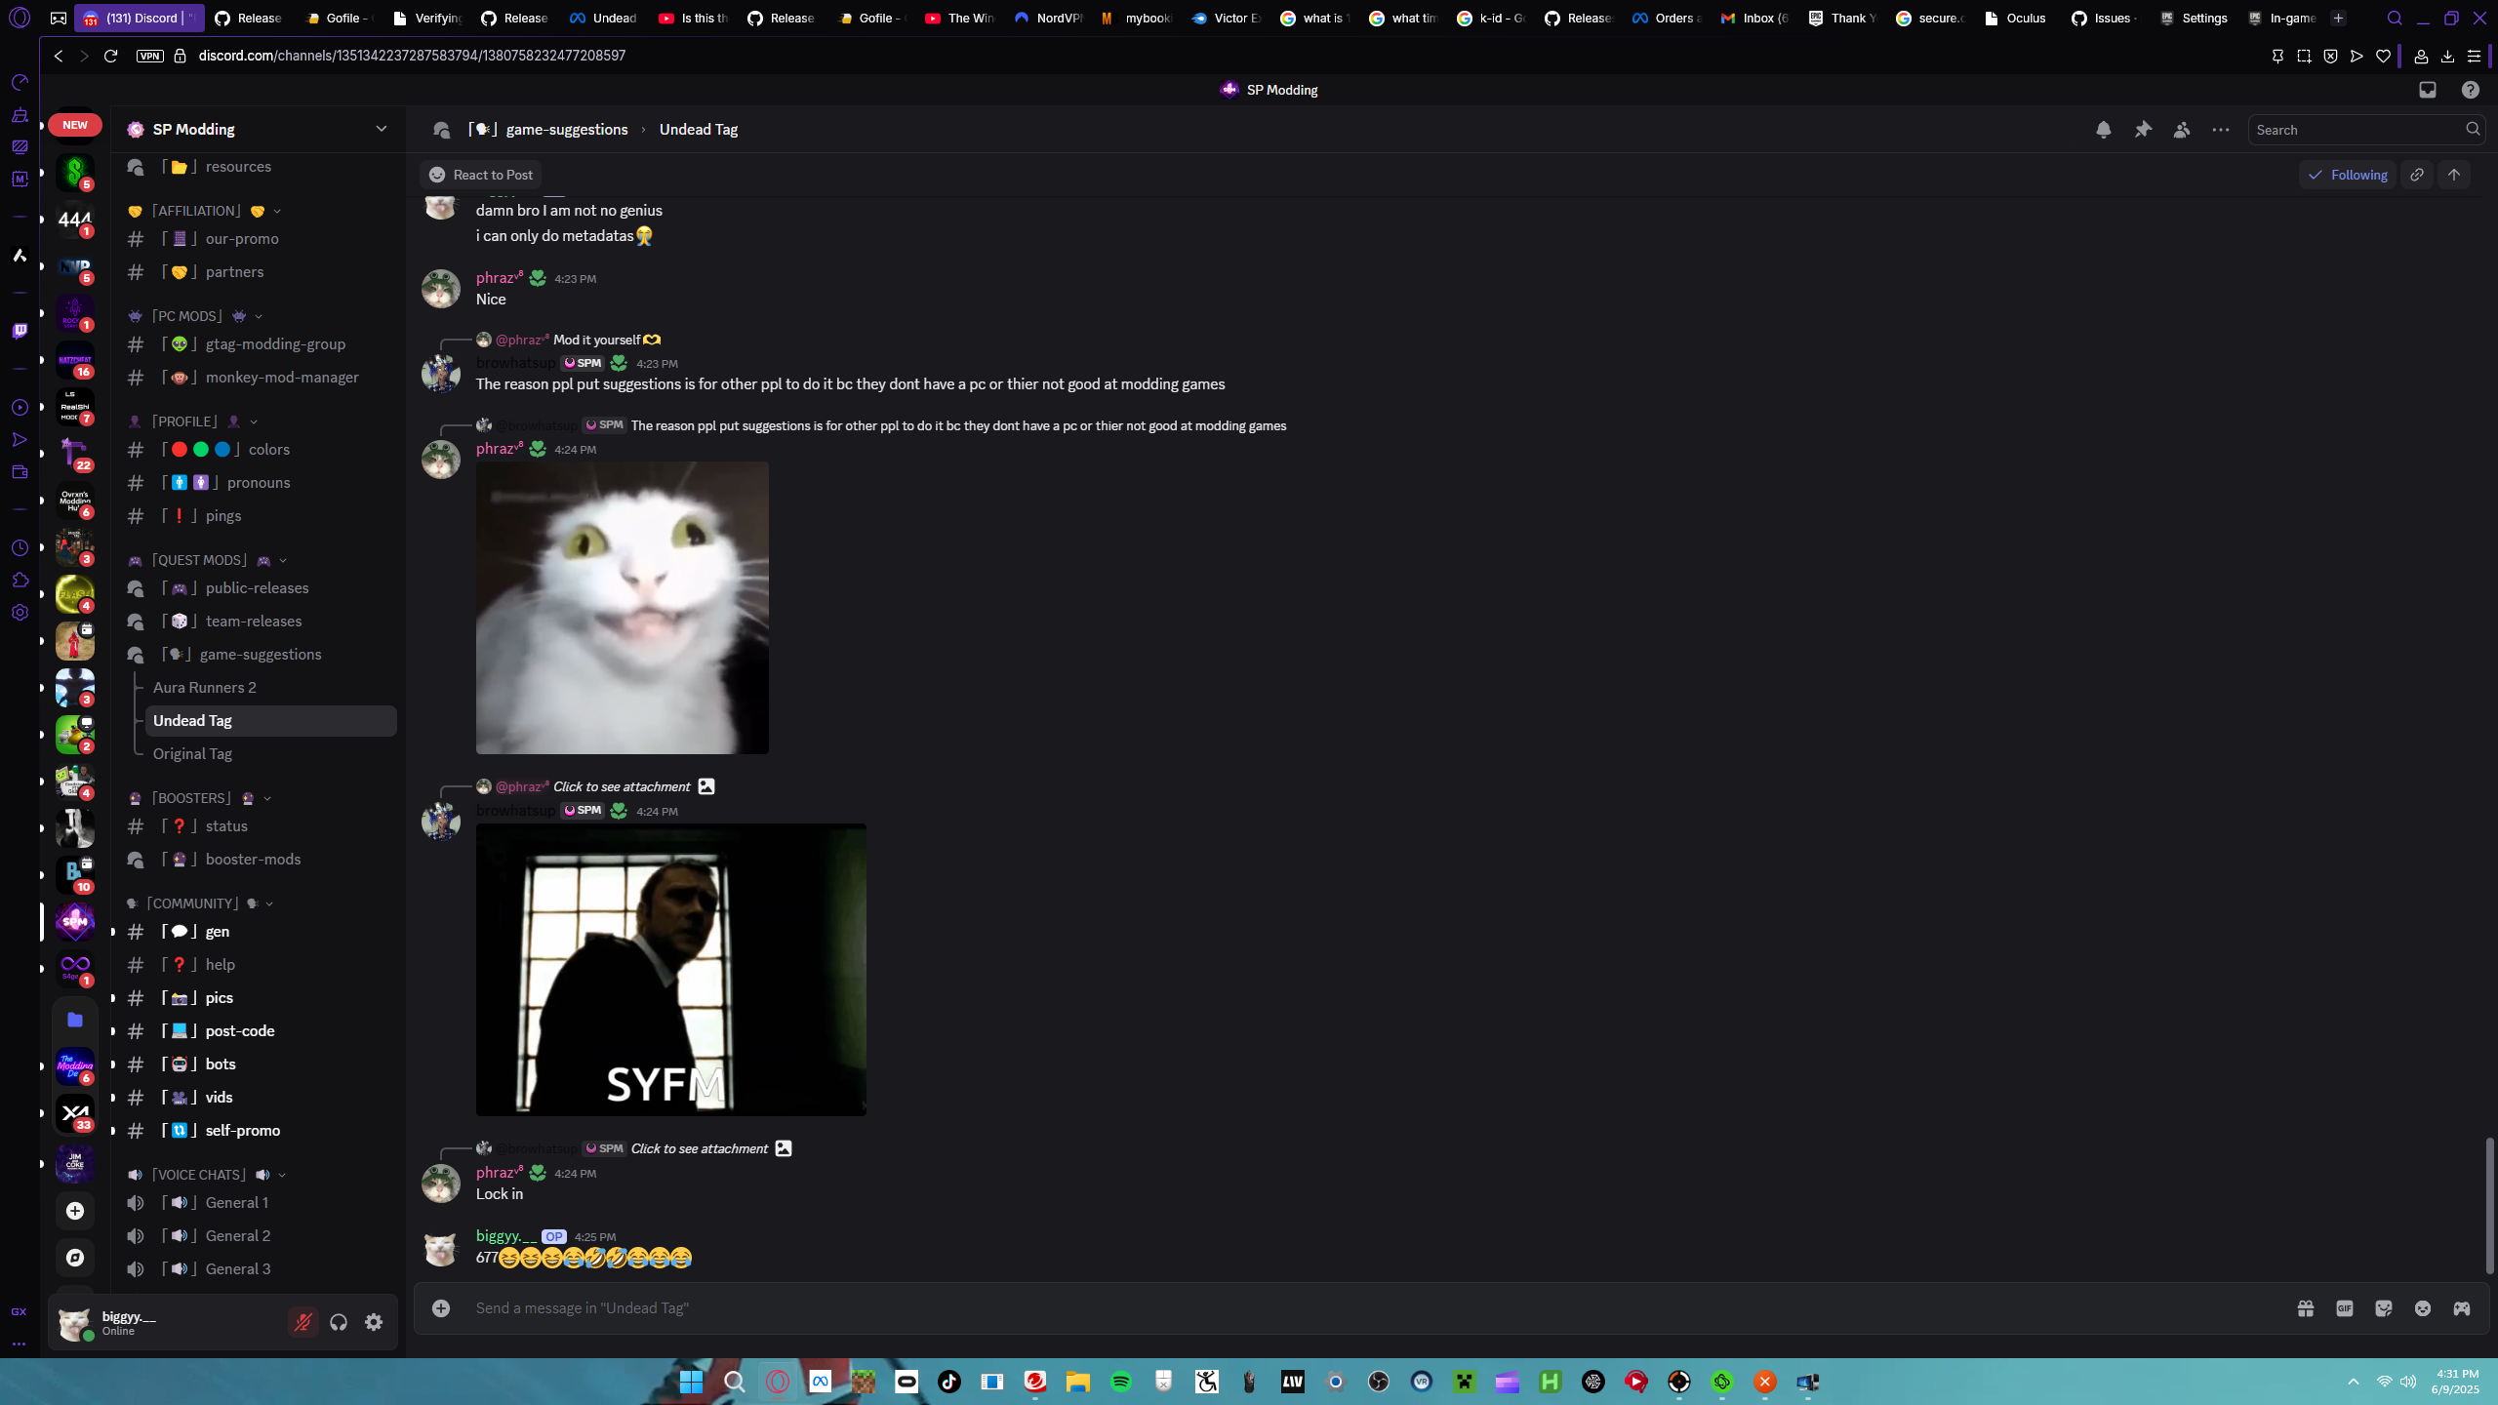Open user settings gear icon
2498x1405 pixels.
(374, 1322)
